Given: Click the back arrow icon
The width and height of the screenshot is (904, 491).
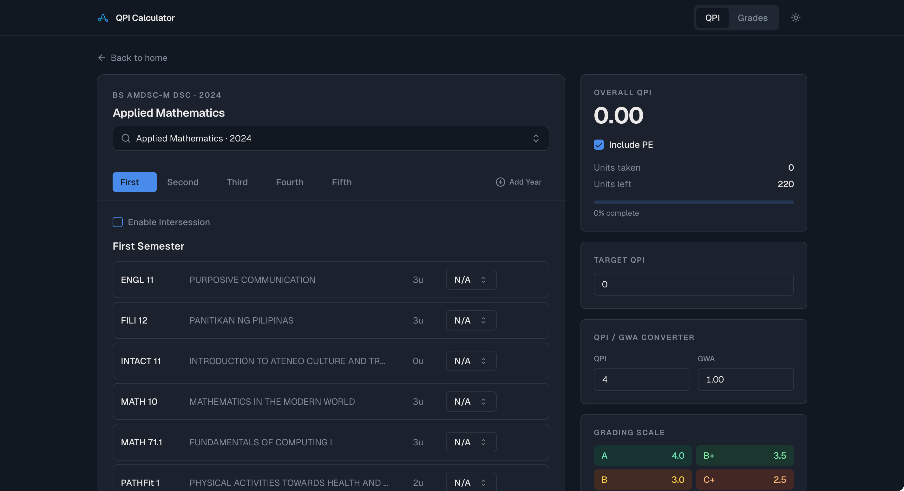Looking at the screenshot, I should click(102, 58).
